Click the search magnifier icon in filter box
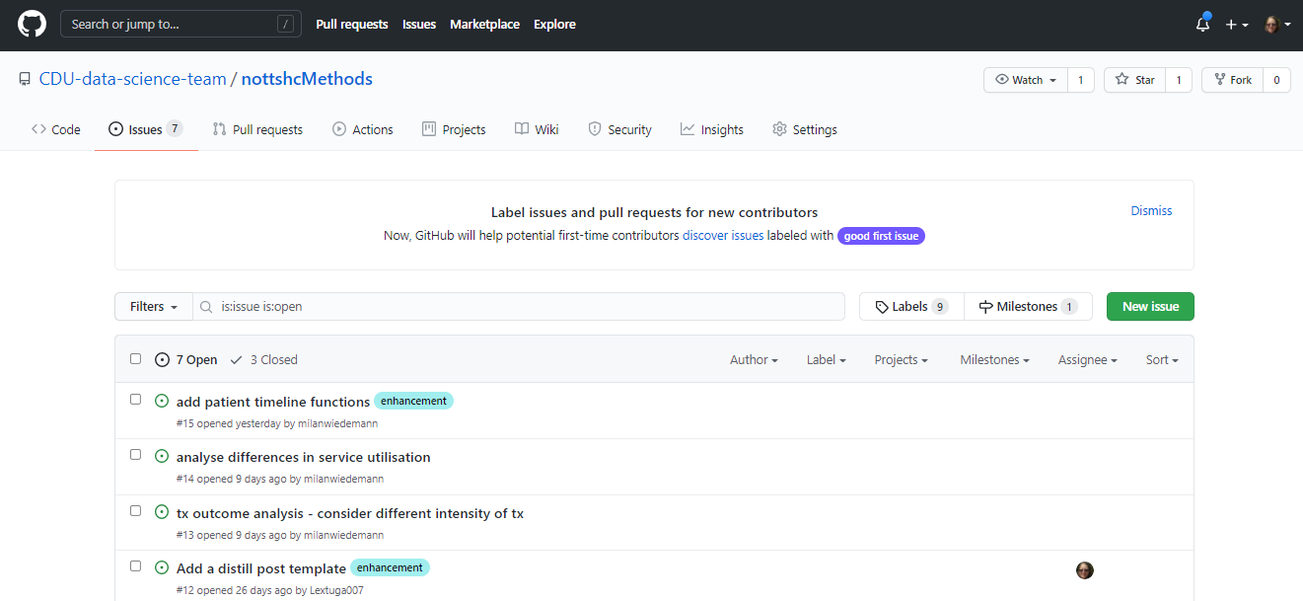1303x601 pixels. 206,307
